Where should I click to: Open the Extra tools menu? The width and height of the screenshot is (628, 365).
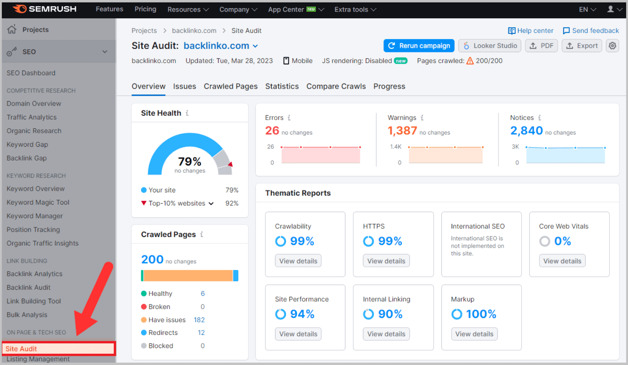coord(355,9)
